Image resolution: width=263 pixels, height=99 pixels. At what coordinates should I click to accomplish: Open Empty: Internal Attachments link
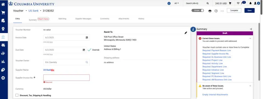coord(215,95)
